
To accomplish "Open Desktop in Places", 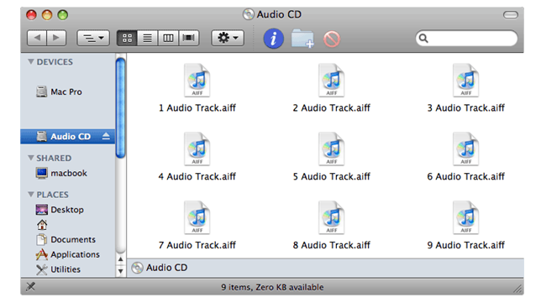I will click(60, 210).
